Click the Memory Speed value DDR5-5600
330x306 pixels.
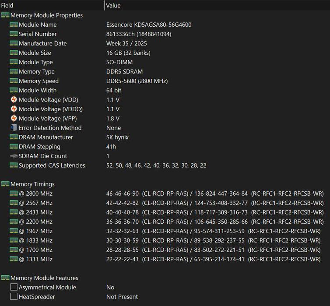coord(137,81)
